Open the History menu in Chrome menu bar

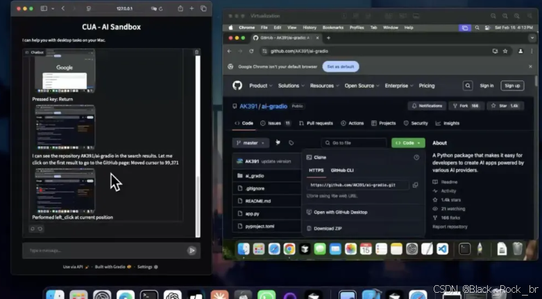(x=310, y=28)
